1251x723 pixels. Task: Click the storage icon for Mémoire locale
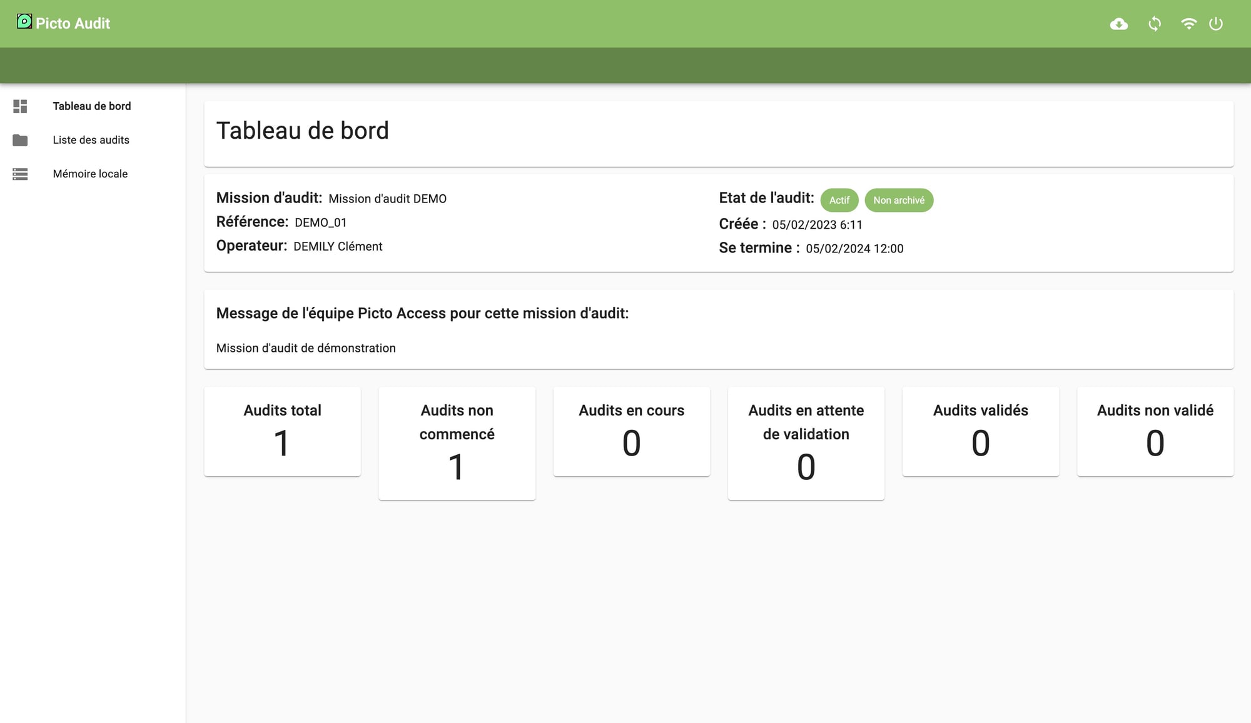pos(20,174)
